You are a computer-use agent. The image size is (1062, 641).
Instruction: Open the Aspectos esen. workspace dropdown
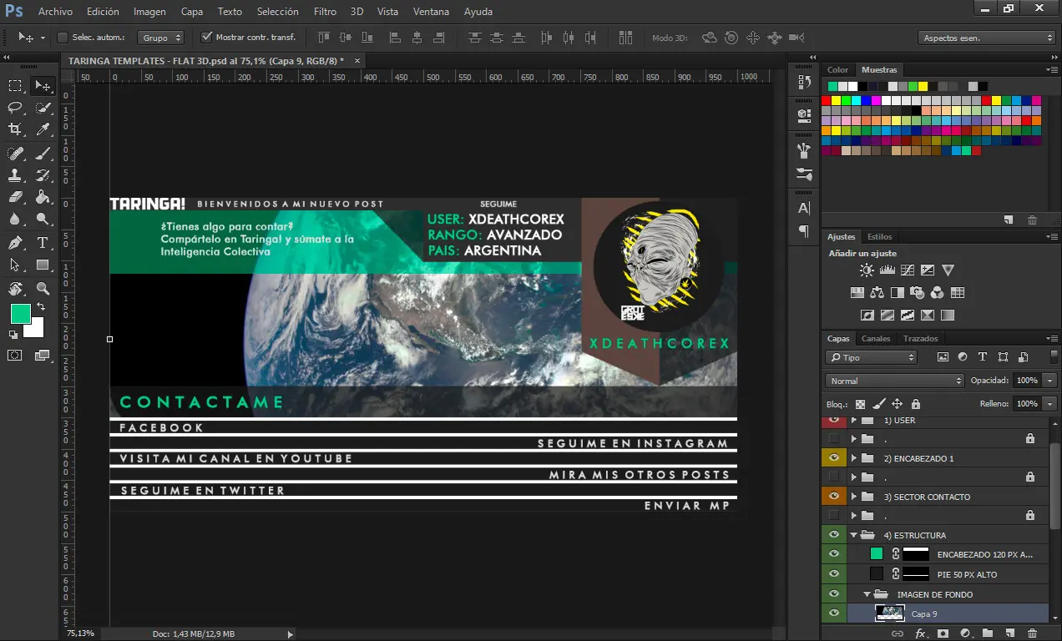tap(988, 38)
